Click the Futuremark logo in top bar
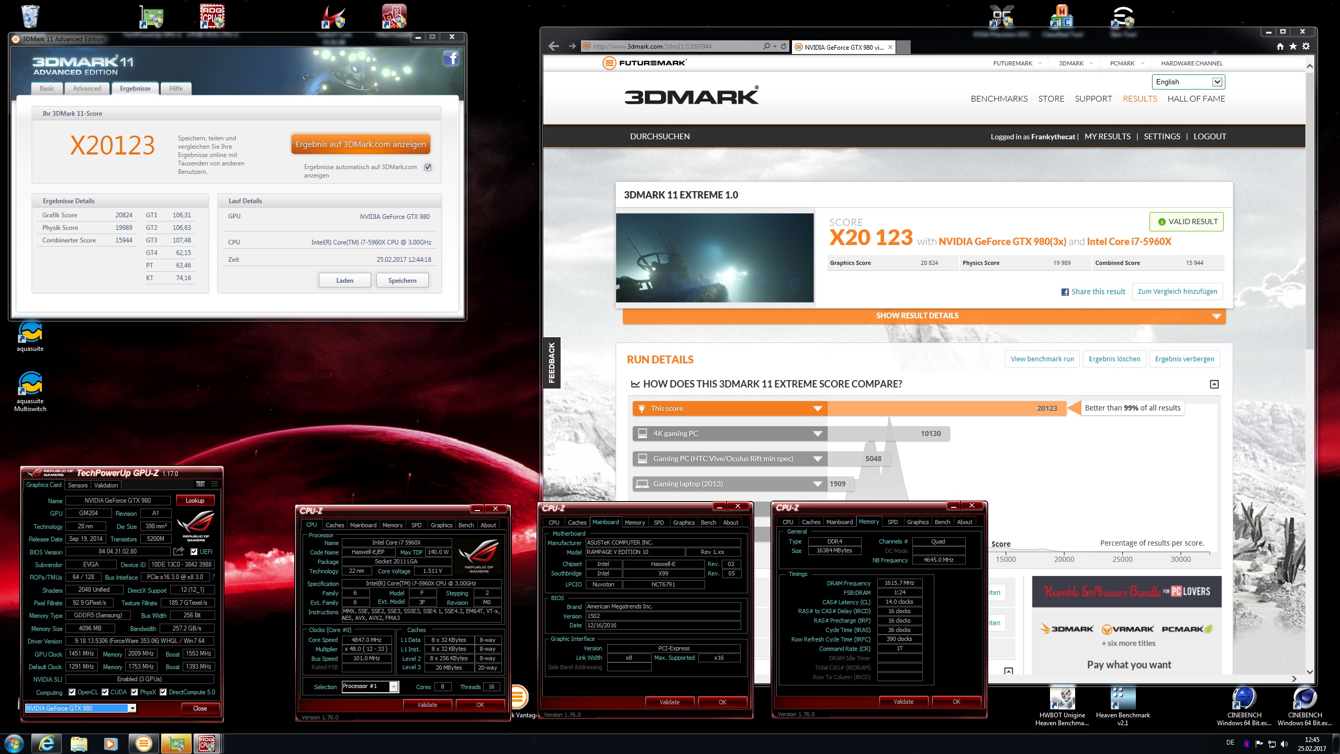 pyautogui.click(x=644, y=63)
